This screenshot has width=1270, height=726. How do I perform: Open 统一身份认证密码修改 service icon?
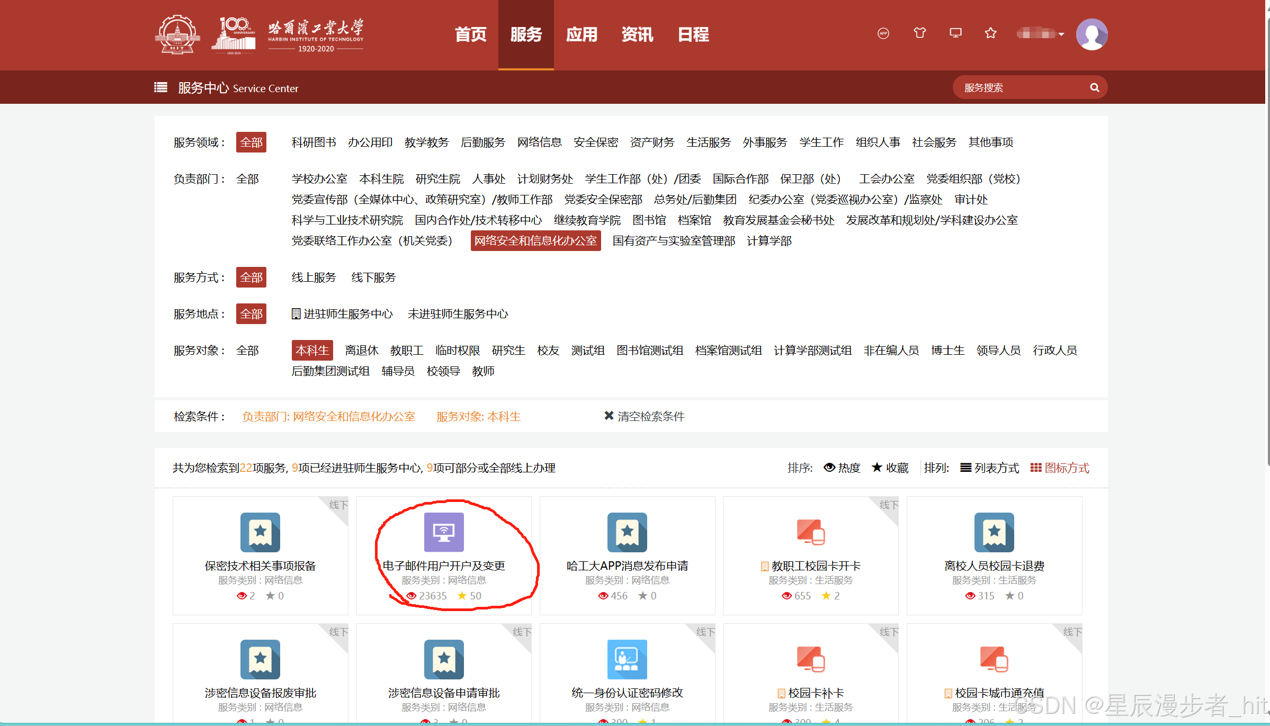tap(627, 659)
